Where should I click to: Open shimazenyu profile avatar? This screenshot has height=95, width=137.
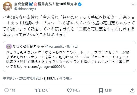coord(8,6)
